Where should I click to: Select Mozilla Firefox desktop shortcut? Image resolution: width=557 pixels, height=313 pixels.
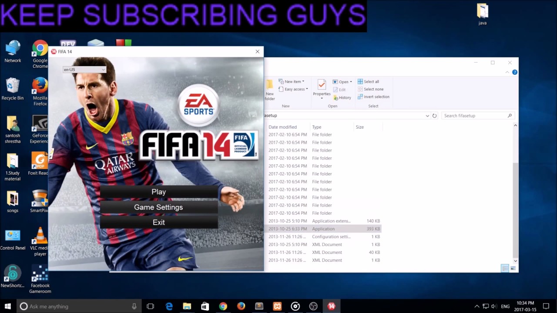tap(40, 92)
